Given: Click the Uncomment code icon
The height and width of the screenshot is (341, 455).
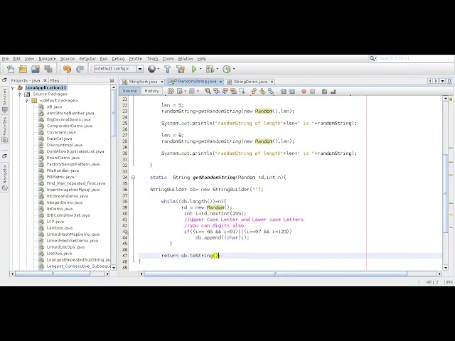Looking at the screenshot, I should [333, 92].
